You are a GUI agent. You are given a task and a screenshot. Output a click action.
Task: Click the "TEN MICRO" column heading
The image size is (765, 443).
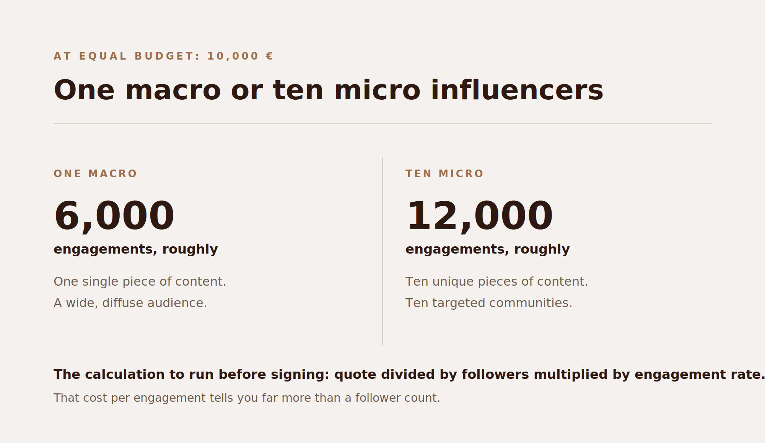[x=444, y=174]
